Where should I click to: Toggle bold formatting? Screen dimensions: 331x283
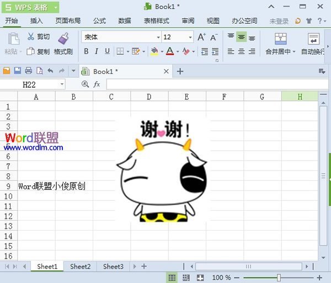tap(86, 51)
